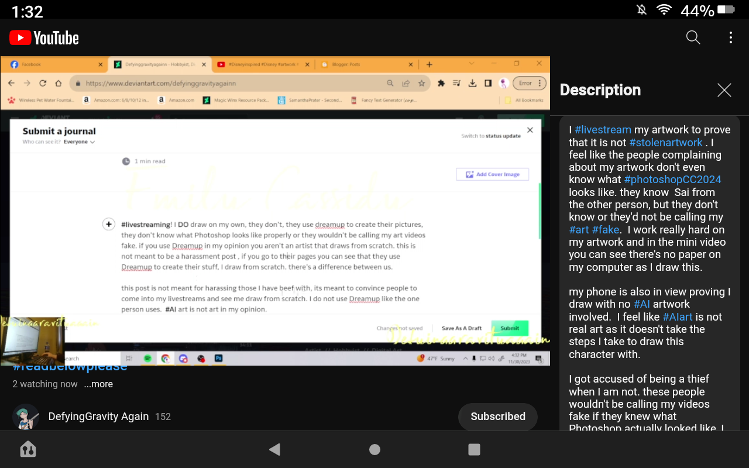Image resolution: width=749 pixels, height=468 pixels.
Task: Open YouTube search
Action: coord(693,37)
